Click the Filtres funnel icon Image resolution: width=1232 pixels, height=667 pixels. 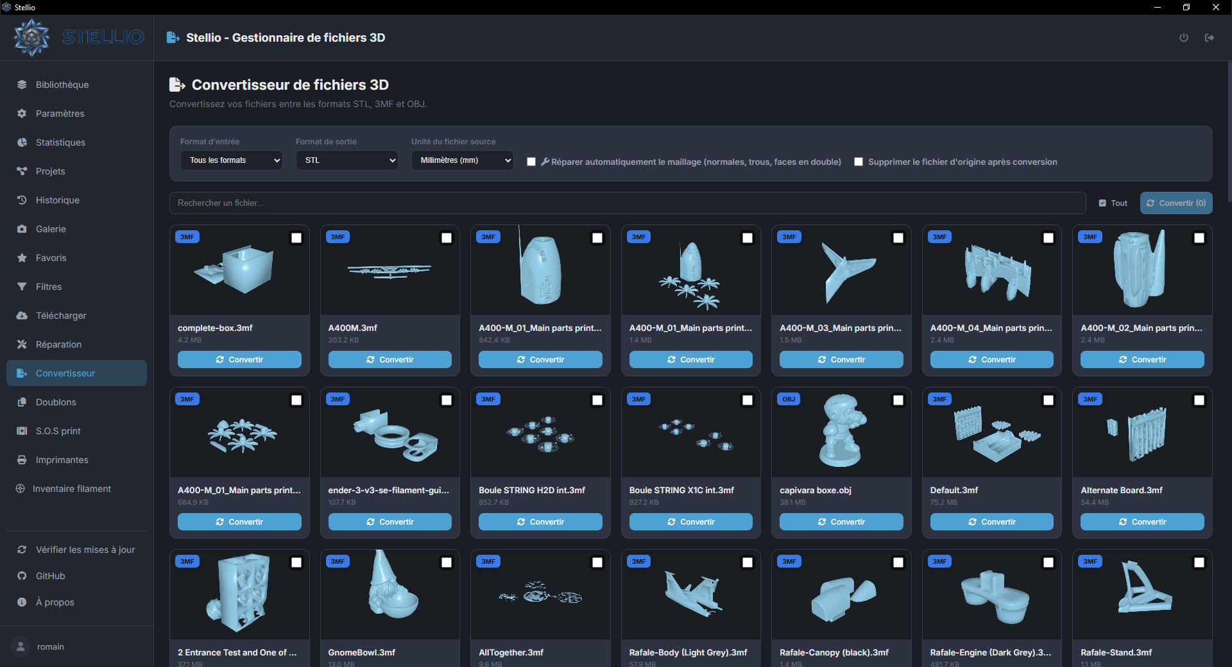click(x=22, y=287)
